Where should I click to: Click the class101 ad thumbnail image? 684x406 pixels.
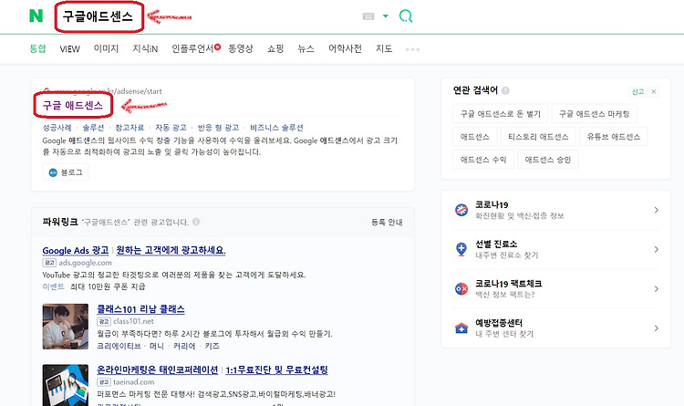tap(66, 327)
